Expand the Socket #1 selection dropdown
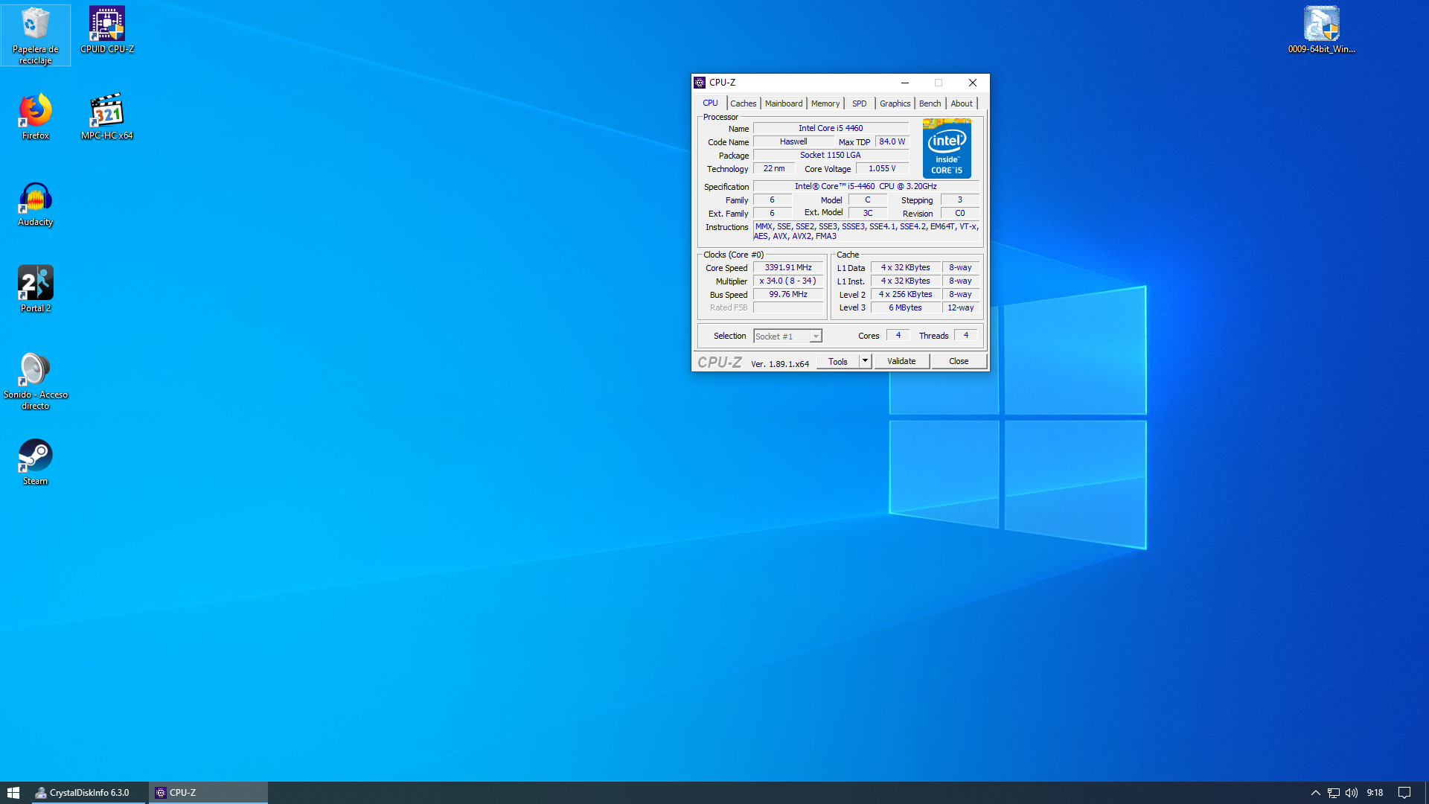This screenshot has height=804, width=1429. (x=816, y=336)
